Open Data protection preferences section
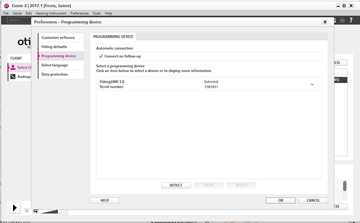The width and height of the screenshot is (360, 223). click(x=61, y=74)
